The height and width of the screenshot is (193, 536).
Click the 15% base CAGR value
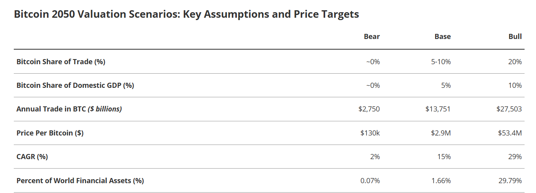click(444, 157)
